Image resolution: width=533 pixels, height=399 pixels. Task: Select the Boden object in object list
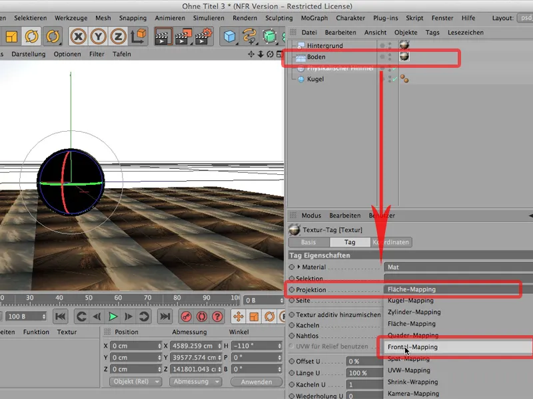tap(316, 57)
